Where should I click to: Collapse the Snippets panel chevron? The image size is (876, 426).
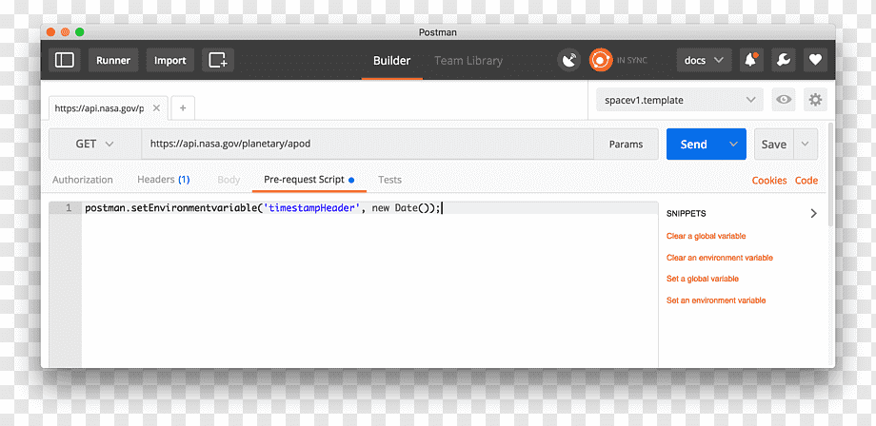click(813, 213)
